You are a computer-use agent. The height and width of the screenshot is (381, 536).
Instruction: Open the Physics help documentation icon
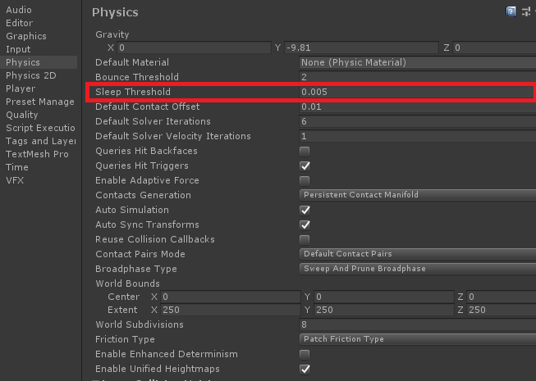(511, 11)
